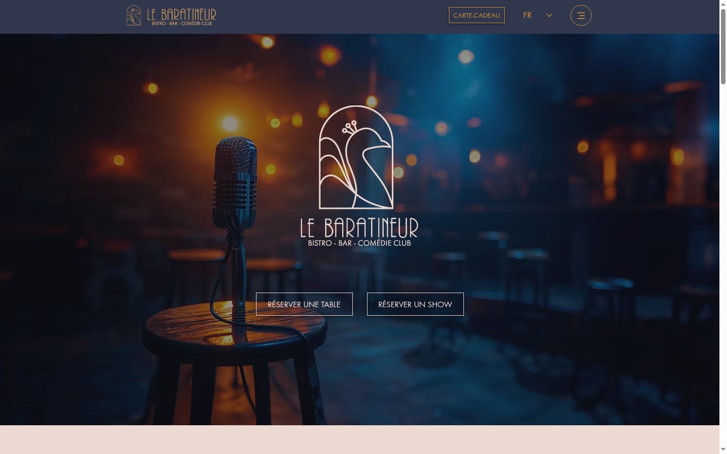Click the scrollbar up arrow
The height and width of the screenshot is (454, 727).
click(723, 4)
